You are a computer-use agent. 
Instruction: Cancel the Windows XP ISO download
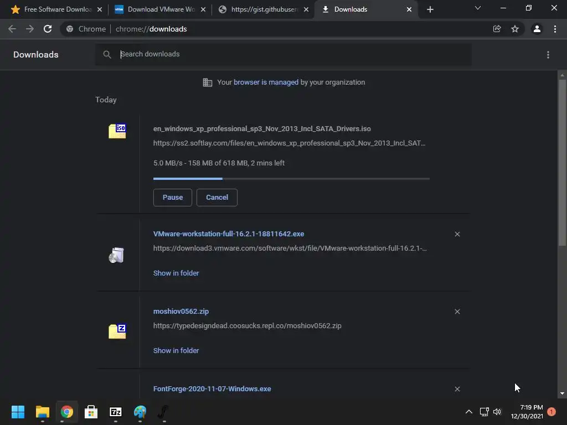pyautogui.click(x=217, y=198)
